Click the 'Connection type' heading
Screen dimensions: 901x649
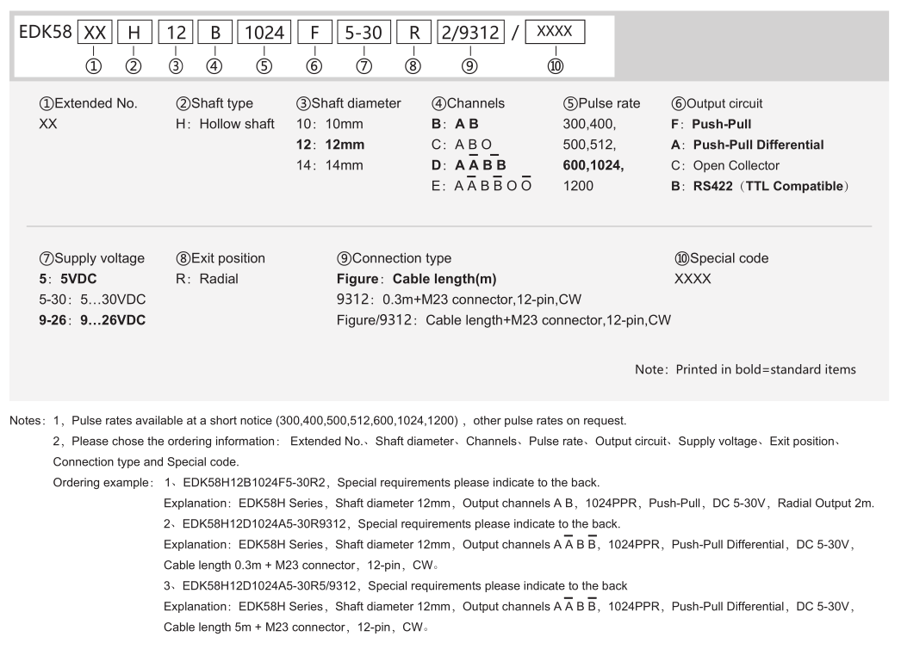click(x=395, y=258)
